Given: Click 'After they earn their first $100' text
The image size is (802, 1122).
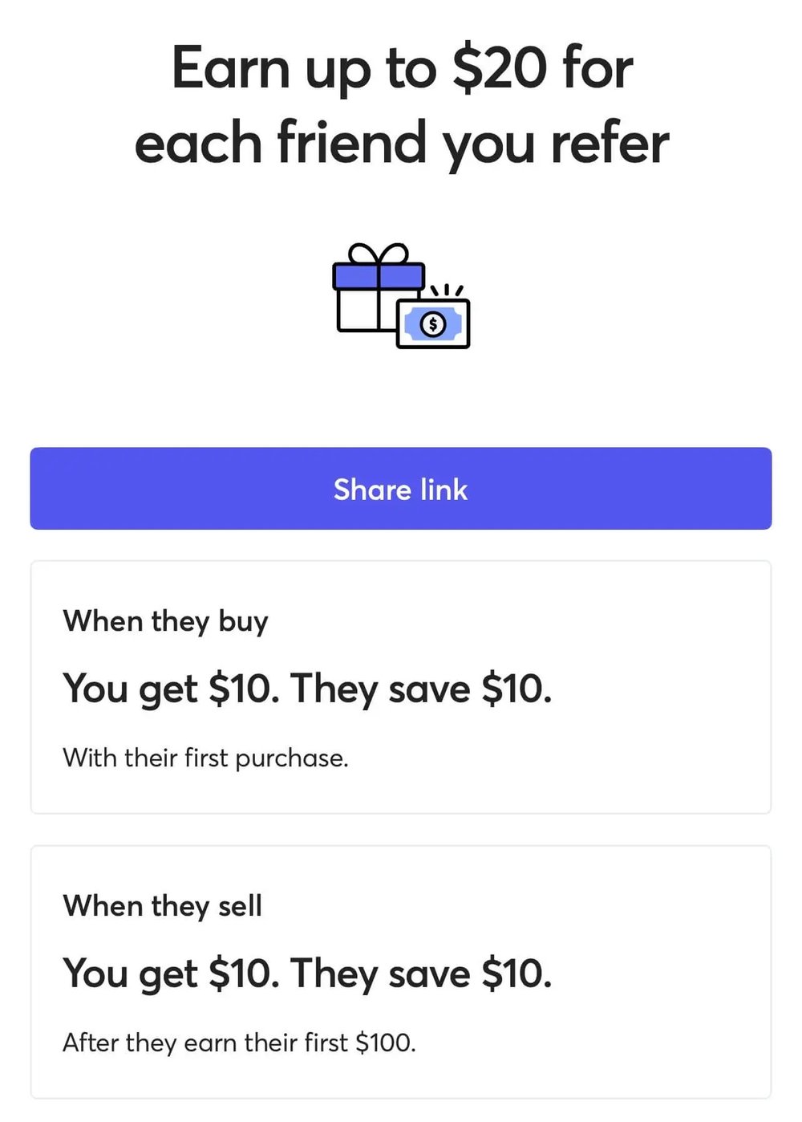Looking at the screenshot, I should (237, 1043).
